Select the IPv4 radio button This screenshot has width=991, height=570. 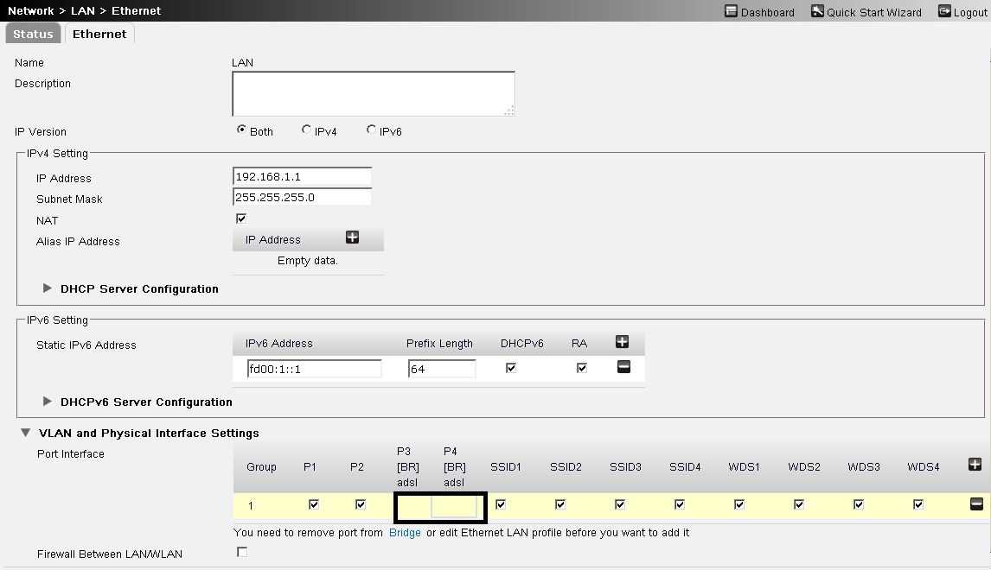(x=307, y=130)
